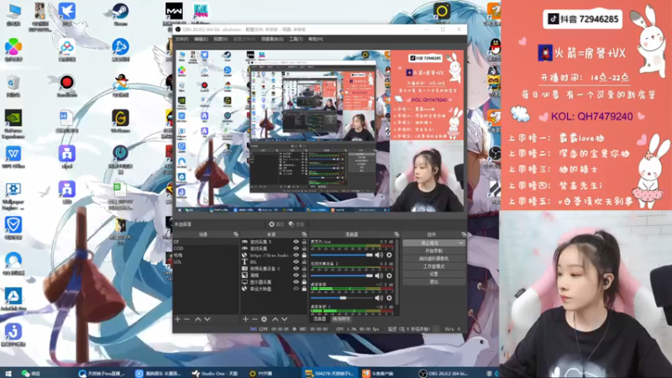This screenshot has width=672, height=378.
Task: Open WeChat from the taskbar
Action: pyautogui.click(x=31, y=373)
